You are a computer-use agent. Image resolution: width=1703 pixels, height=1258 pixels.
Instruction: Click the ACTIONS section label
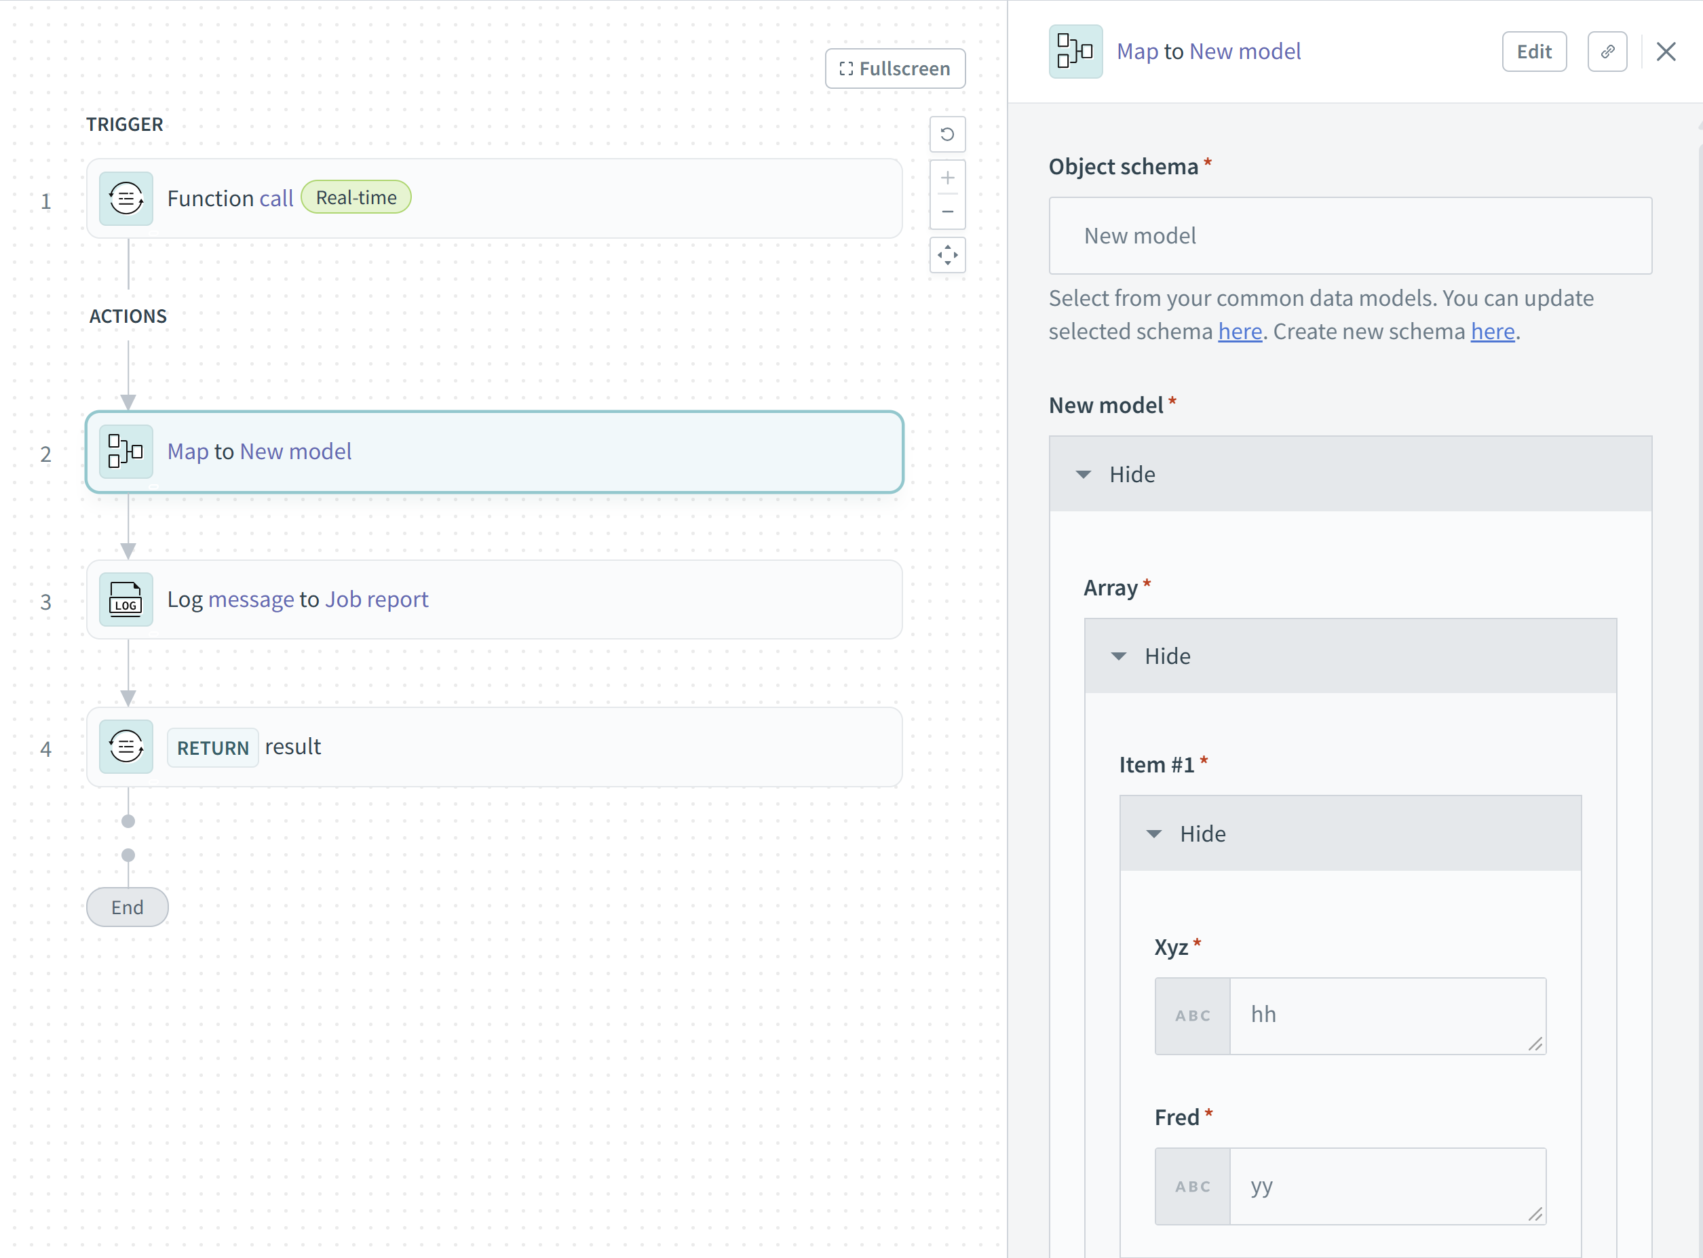click(128, 316)
